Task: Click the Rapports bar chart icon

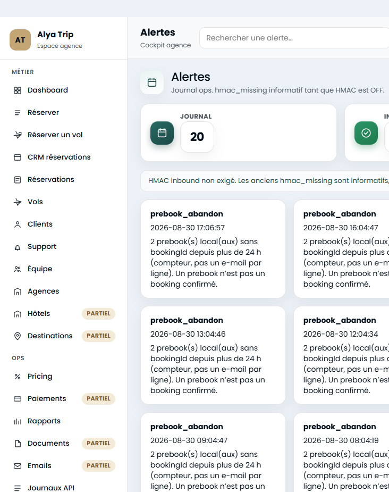Action: pyautogui.click(x=18, y=421)
